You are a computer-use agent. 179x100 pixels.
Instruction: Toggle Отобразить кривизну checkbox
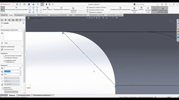click(4, 58)
